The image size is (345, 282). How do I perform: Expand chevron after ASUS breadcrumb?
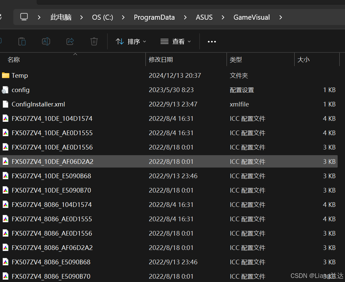(223, 17)
